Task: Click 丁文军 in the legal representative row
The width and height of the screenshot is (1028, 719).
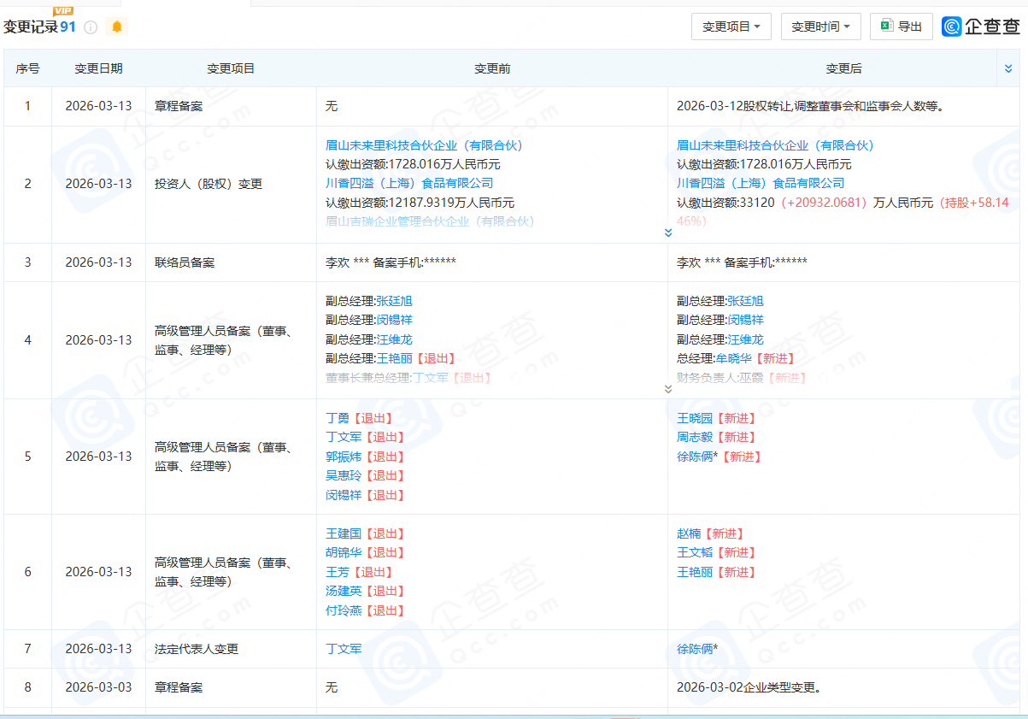Action: click(344, 649)
